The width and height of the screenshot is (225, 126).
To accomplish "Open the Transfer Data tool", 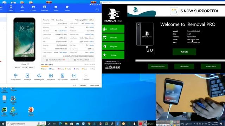I will point(74,77).
